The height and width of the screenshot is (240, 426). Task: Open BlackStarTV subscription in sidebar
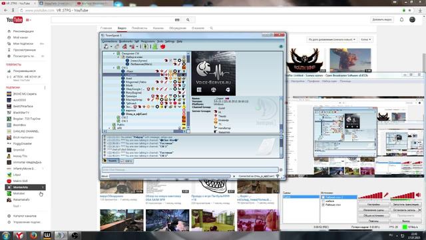21,113
